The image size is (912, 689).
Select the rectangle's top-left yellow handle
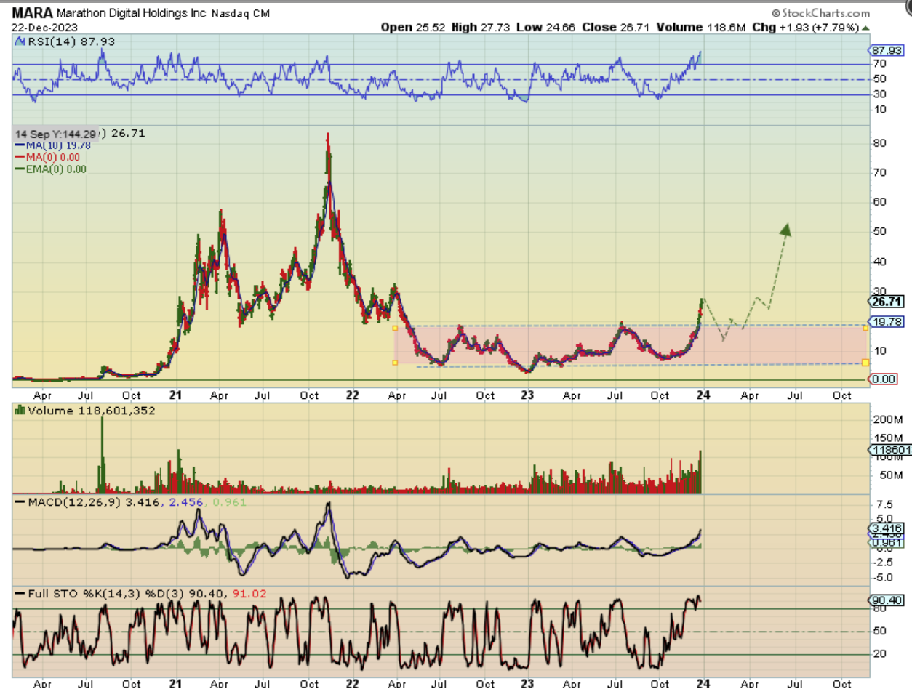[395, 328]
